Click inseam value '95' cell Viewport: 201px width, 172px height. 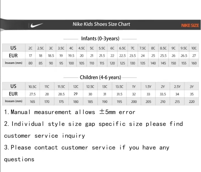coord(61,63)
